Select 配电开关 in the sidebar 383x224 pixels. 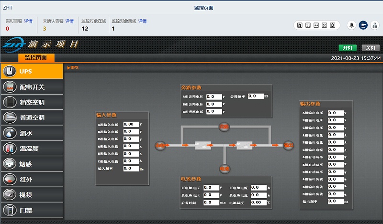click(x=32, y=87)
